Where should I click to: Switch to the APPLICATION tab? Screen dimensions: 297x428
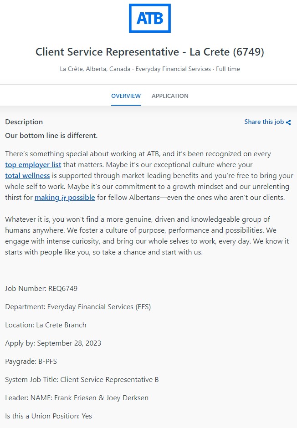pyautogui.click(x=170, y=96)
